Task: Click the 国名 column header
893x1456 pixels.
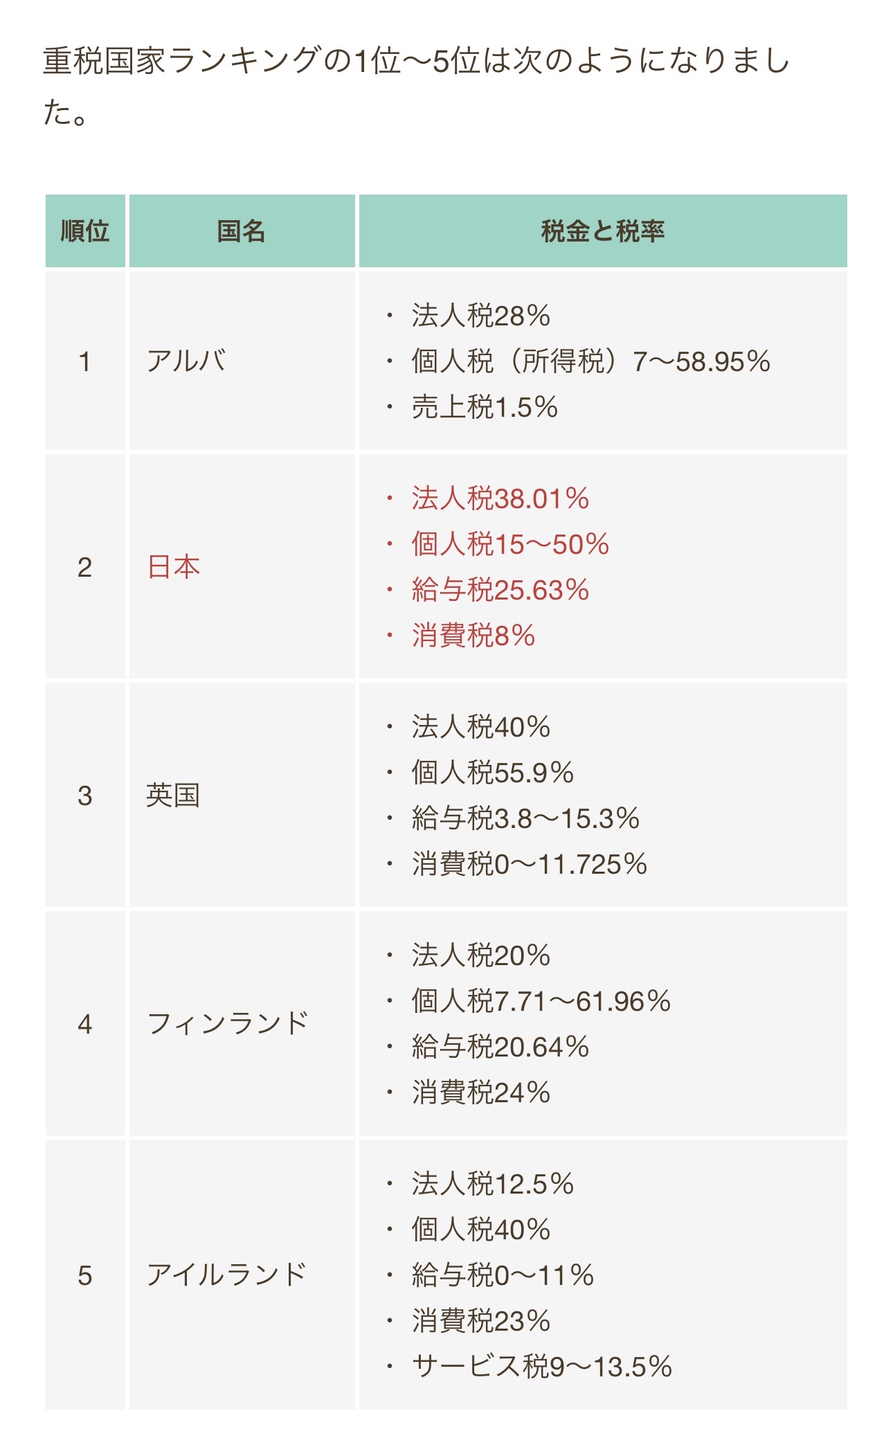Action: tap(242, 231)
